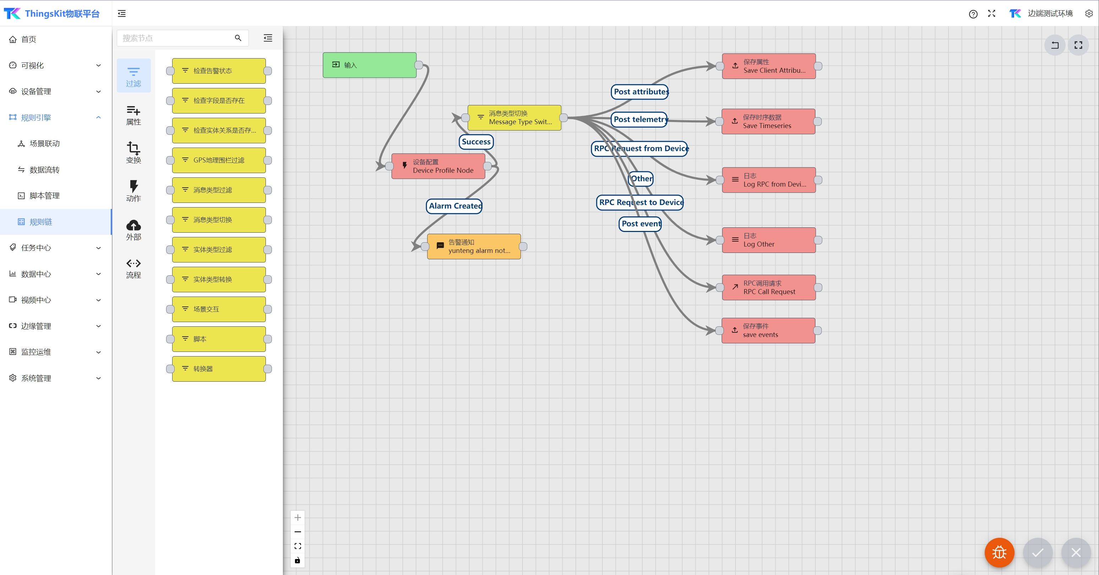Toggle 边缘管理 section in left navigation

coord(55,326)
